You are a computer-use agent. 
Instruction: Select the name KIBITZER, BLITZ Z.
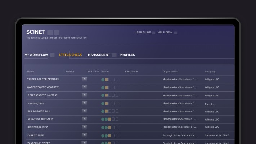point(38,127)
